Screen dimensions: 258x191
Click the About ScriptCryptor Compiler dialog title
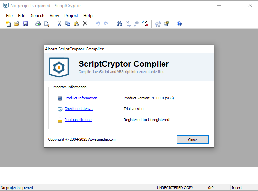75,49
